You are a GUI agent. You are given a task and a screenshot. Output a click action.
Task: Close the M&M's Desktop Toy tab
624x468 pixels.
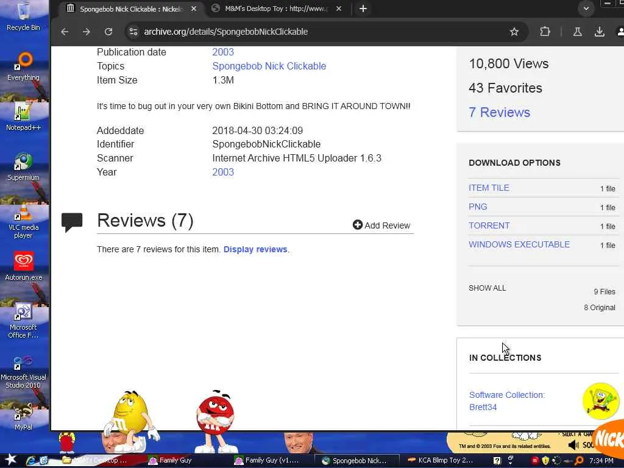339,9
